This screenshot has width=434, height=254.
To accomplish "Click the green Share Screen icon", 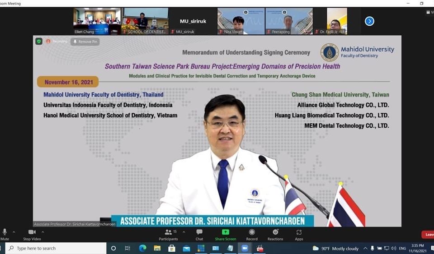I will click(x=225, y=232).
